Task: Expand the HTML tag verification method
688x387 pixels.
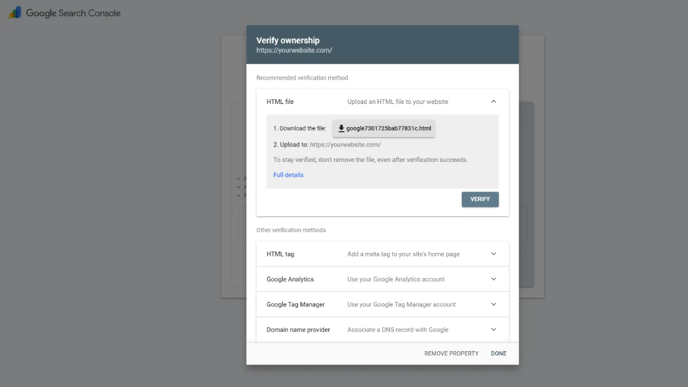Action: pyautogui.click(x=493, y=253)
